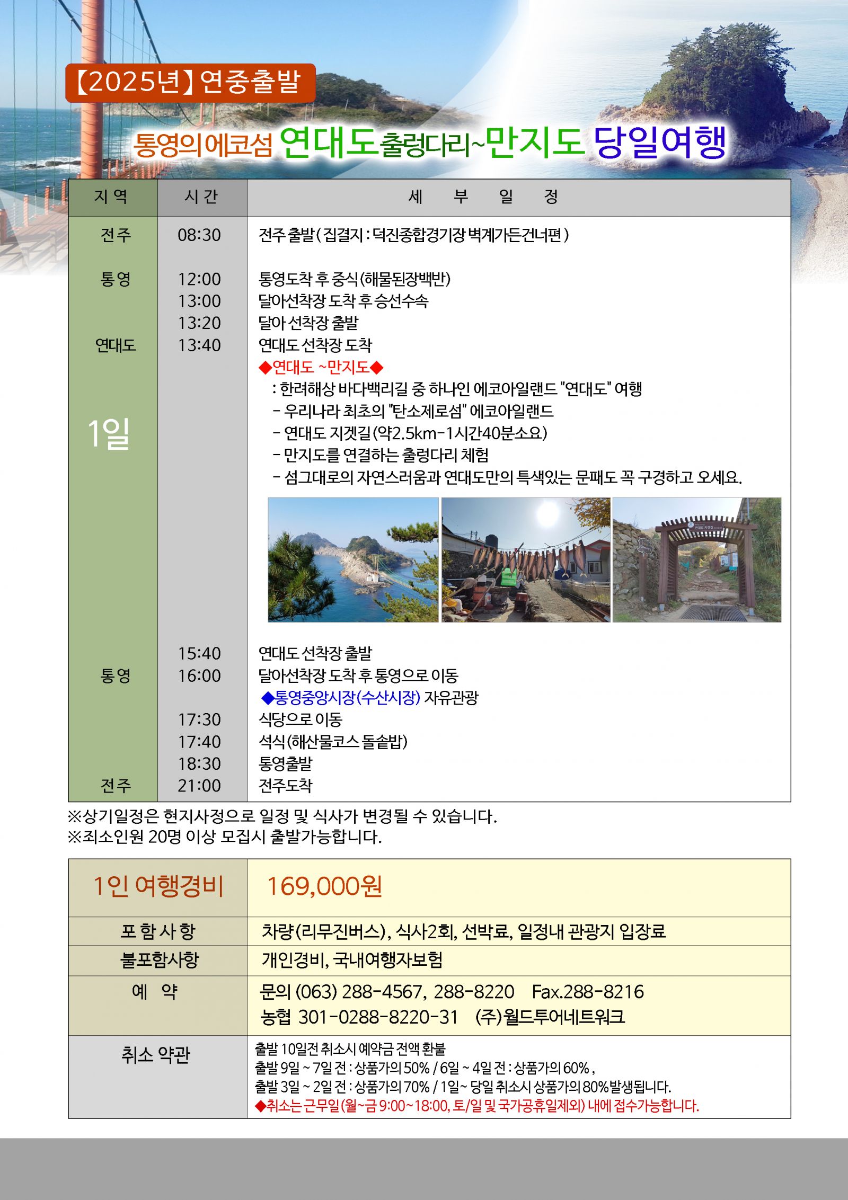Viewport: 848px width, 1200px height.
Task: Click 개인경비, 국내여행자보험 text
Action: (x=352, y=961)
